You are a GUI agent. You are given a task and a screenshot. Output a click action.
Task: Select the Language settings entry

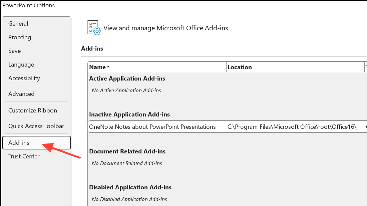coord(21,65)
